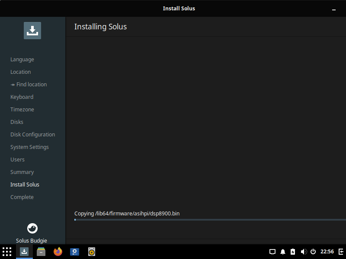Open the file manager from the taskbar

41,252
